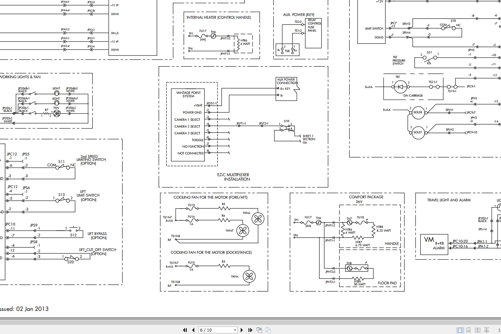Select the Issued: 02 Jan 2013 date text

coord(24,309)
